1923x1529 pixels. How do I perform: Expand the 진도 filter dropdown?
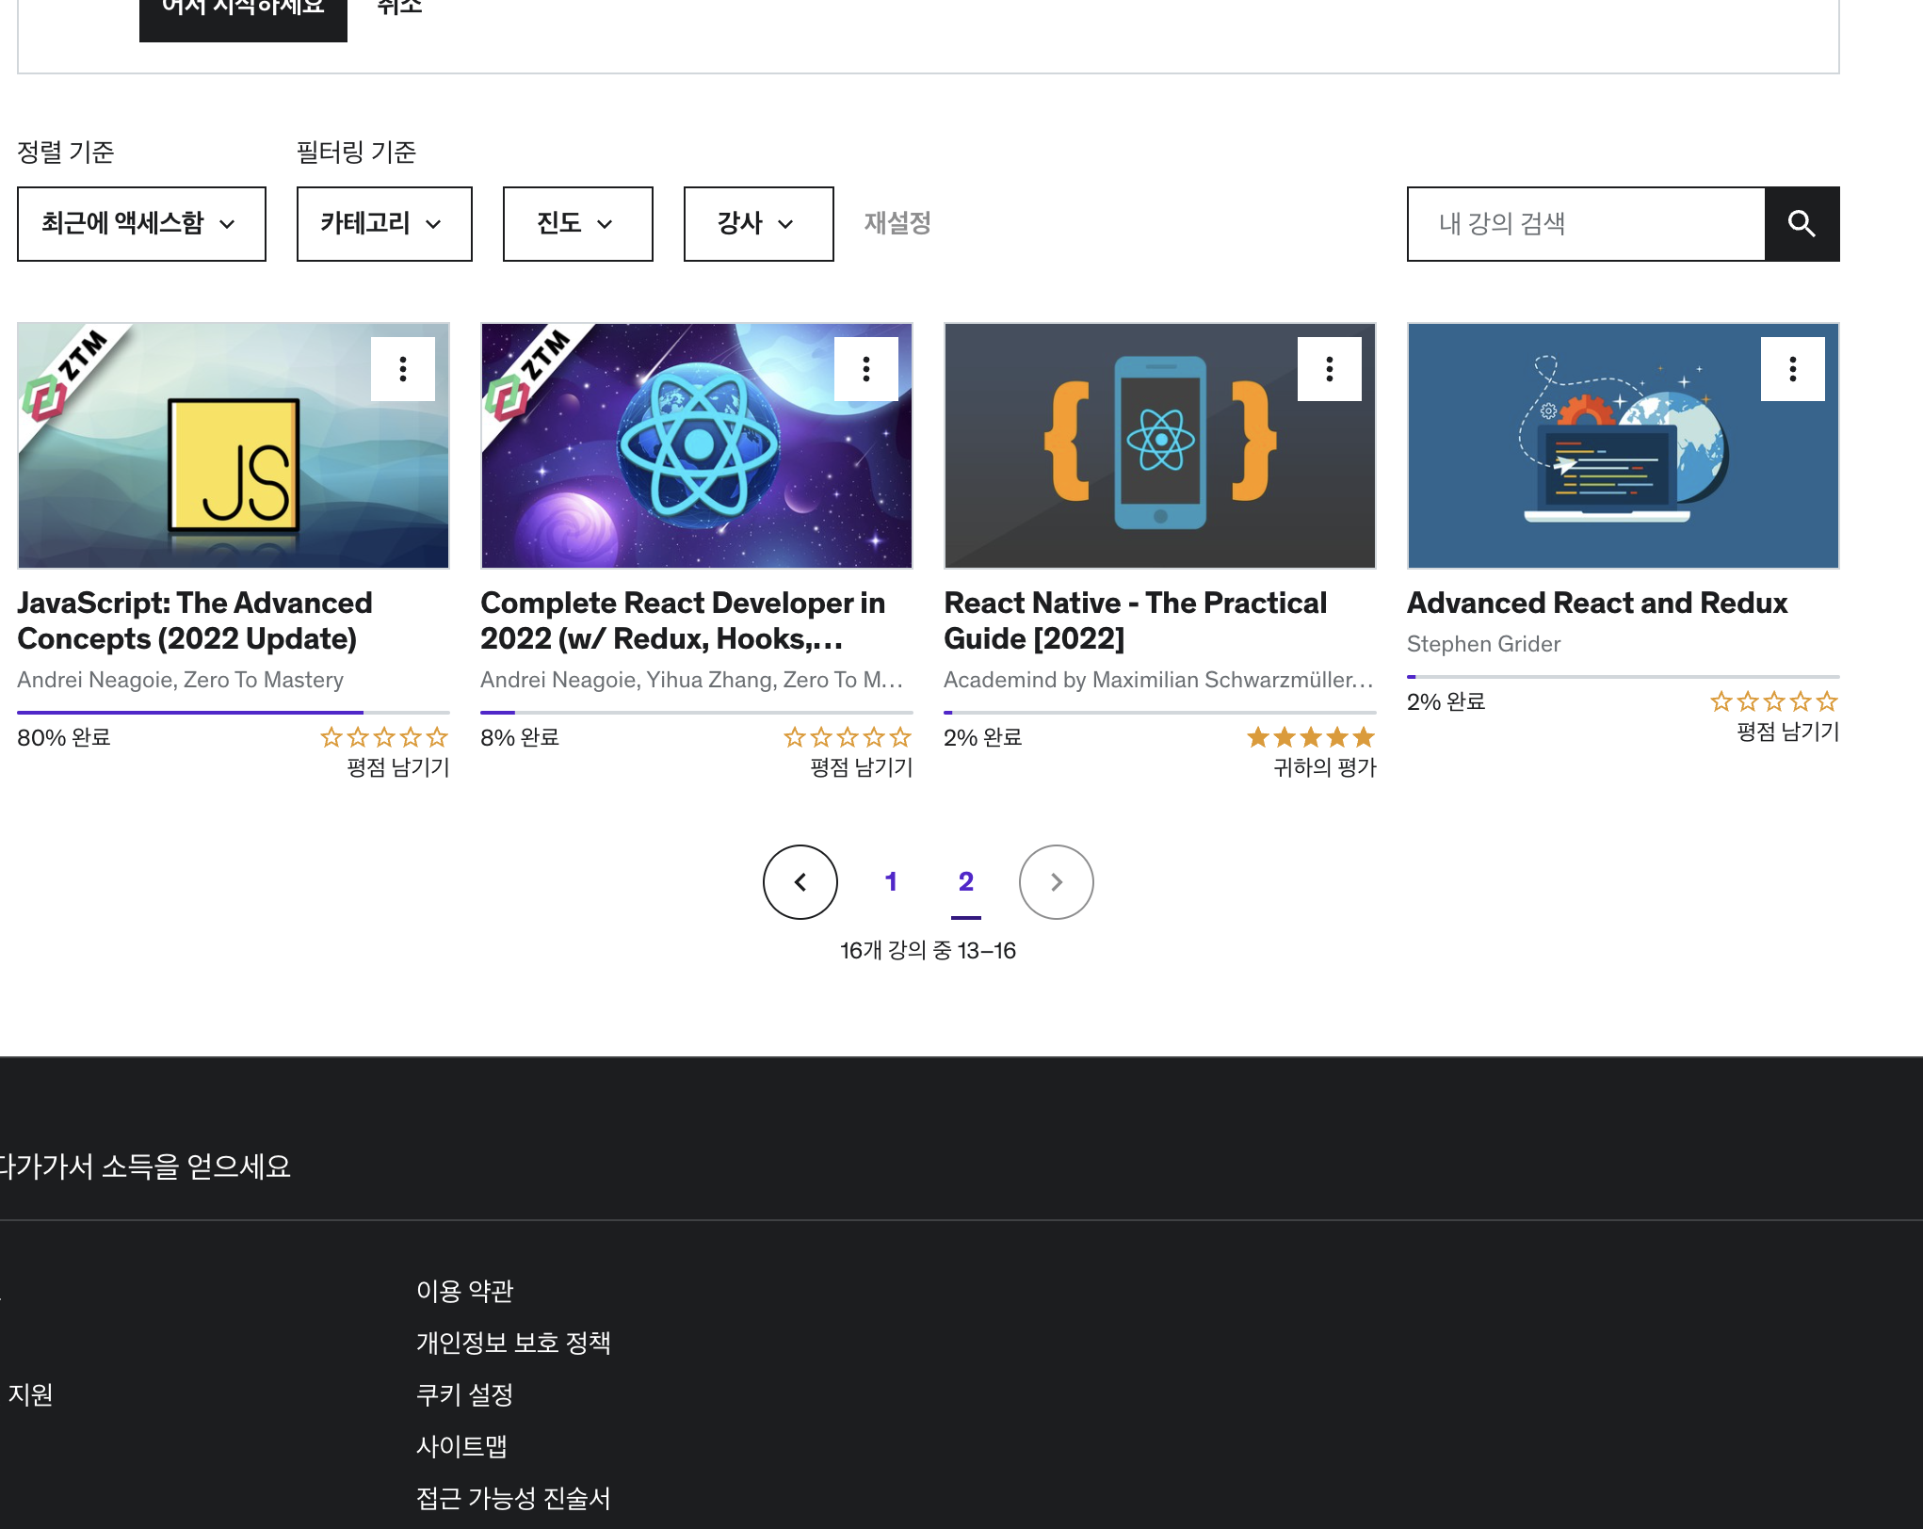578,224
